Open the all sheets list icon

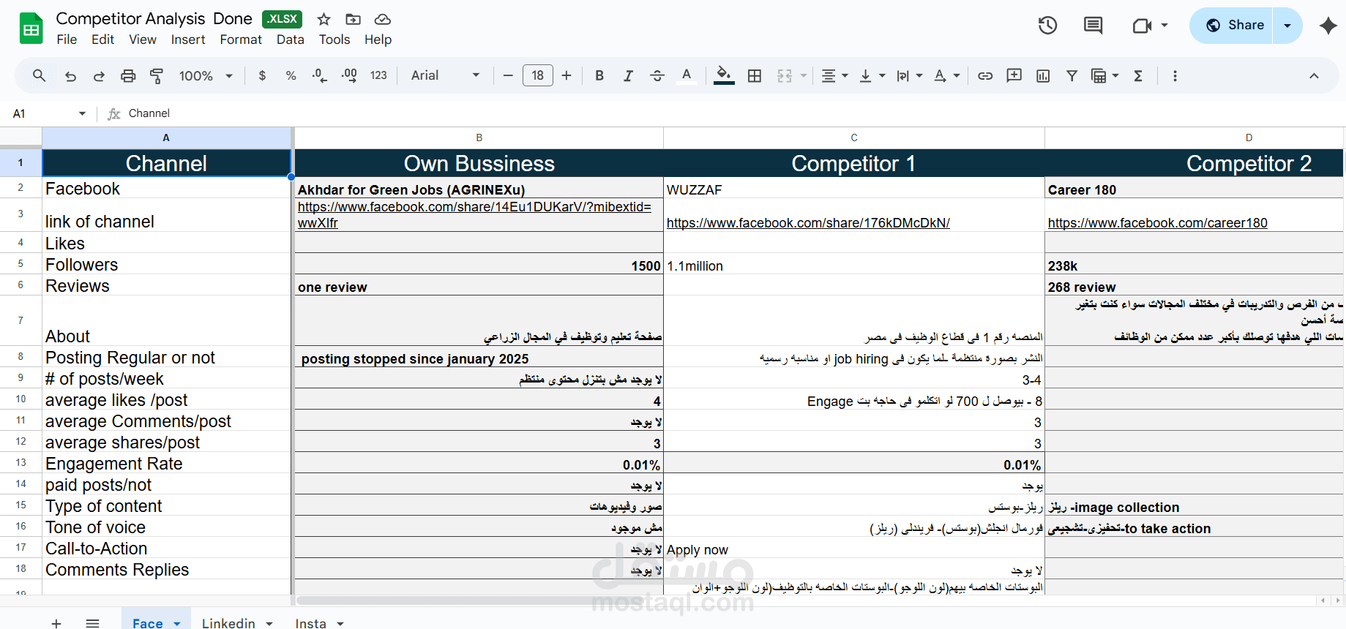(x=92, y=623)
